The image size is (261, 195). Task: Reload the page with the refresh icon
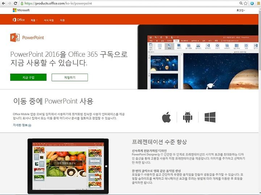click(x=15, y=3)
